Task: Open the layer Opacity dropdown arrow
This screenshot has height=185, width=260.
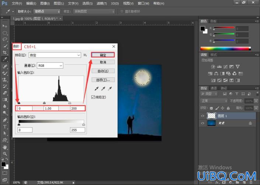Action: pyautogui.click(x=256, y=101)
